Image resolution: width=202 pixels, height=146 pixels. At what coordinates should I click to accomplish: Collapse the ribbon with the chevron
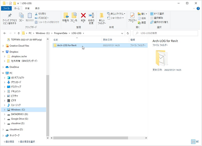[194, 8]
